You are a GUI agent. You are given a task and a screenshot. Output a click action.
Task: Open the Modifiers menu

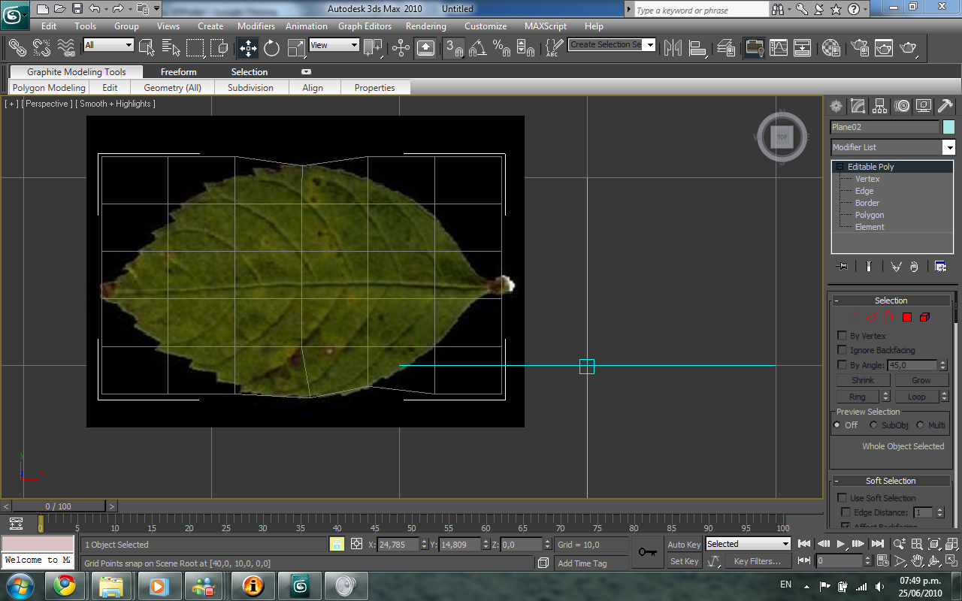coord(256,26)
